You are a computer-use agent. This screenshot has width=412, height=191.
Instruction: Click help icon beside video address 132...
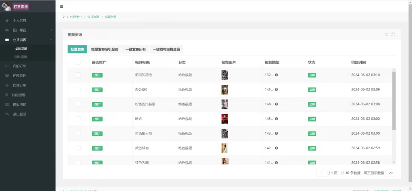[276, 75]
